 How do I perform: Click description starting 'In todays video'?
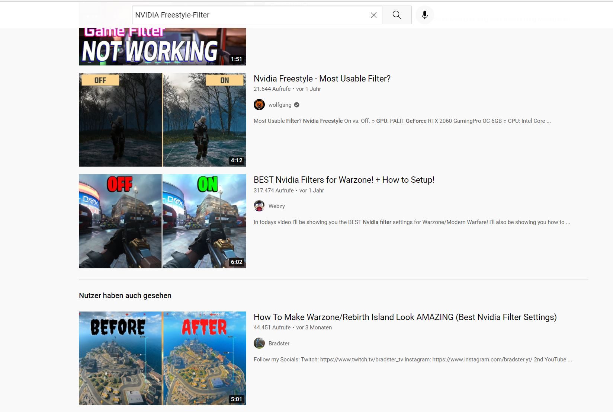[412, 222]
